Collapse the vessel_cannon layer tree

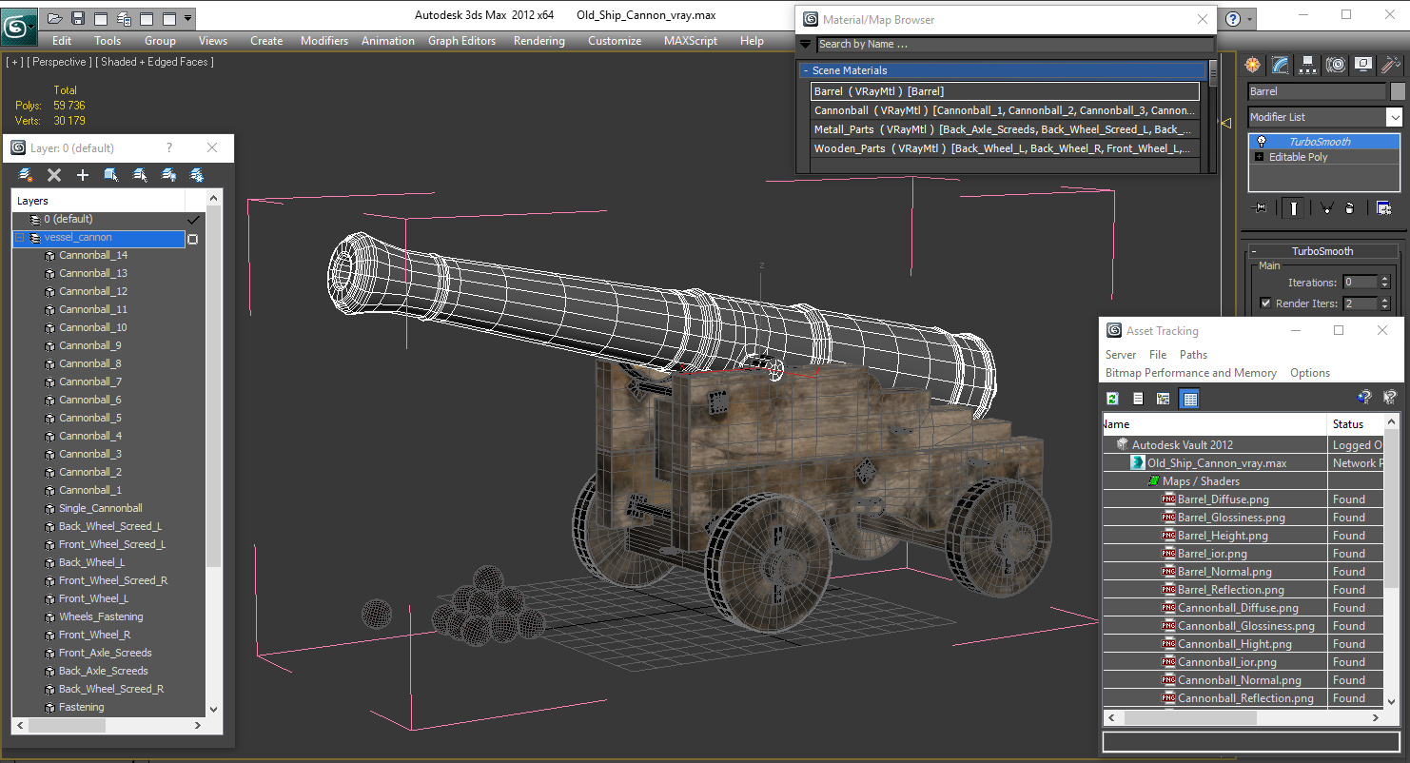(19, 238)
